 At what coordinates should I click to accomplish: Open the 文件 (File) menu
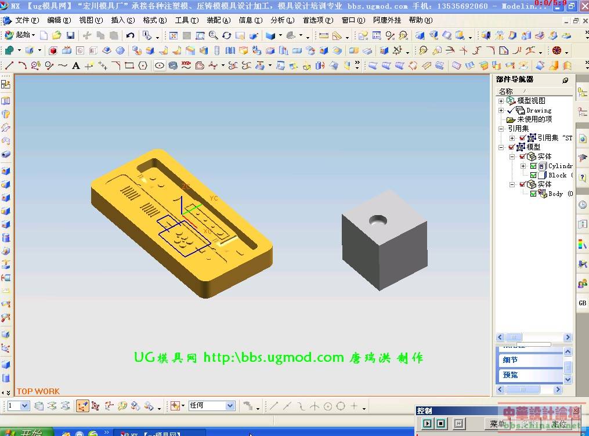(x=27, y=20)
